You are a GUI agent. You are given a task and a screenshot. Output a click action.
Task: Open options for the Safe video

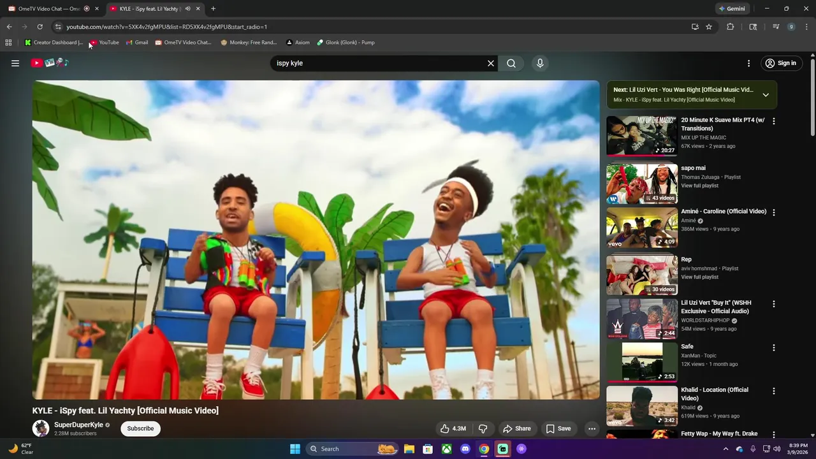(774, 347)
